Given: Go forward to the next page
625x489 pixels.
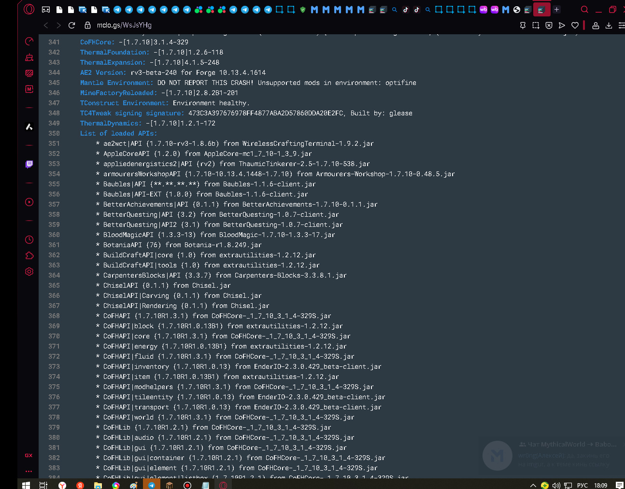Looking at the screenshot, I should point(58,25).
